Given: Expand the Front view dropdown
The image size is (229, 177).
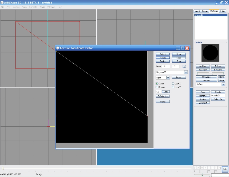Looking at the screenshot, I should coord(168,78).
